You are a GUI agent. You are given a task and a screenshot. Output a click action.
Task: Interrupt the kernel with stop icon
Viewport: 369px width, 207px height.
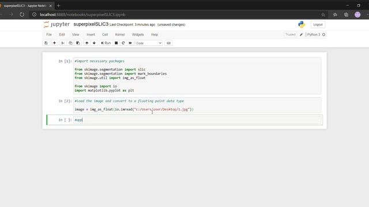(116, 43)
